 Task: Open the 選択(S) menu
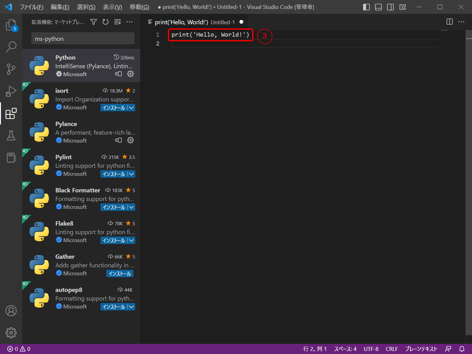86,7
